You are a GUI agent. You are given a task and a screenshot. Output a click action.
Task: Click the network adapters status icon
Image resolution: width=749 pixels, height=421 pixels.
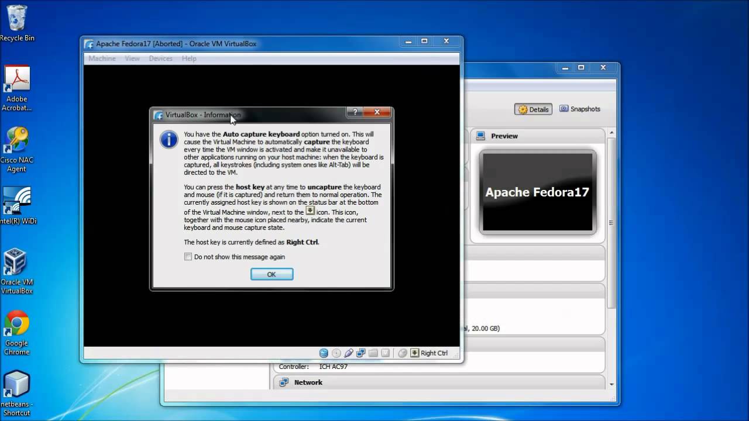point(360,353)
